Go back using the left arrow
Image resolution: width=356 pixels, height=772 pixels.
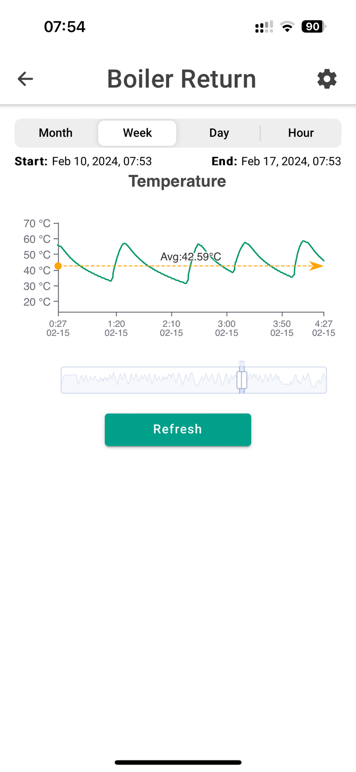25,79
